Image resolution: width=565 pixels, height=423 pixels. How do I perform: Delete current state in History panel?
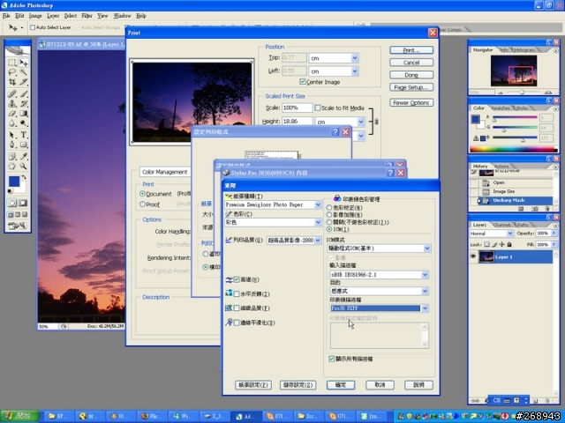547,209
